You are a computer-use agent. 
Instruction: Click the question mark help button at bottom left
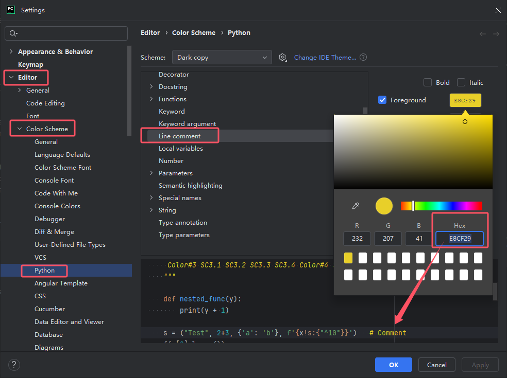tap(14, 365)
